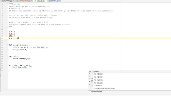Close the euler030.py tab

(14, 1)
